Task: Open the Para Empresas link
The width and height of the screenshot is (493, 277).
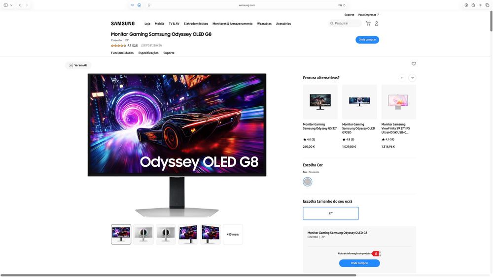Action: pyautogui.click(x=368, y=15)
